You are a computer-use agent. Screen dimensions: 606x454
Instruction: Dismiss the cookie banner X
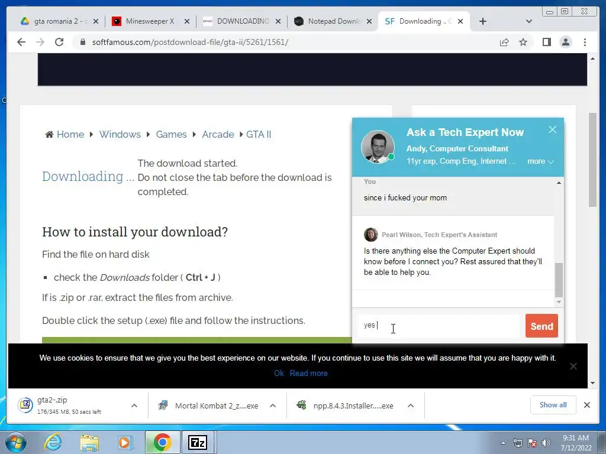(573, 366)
